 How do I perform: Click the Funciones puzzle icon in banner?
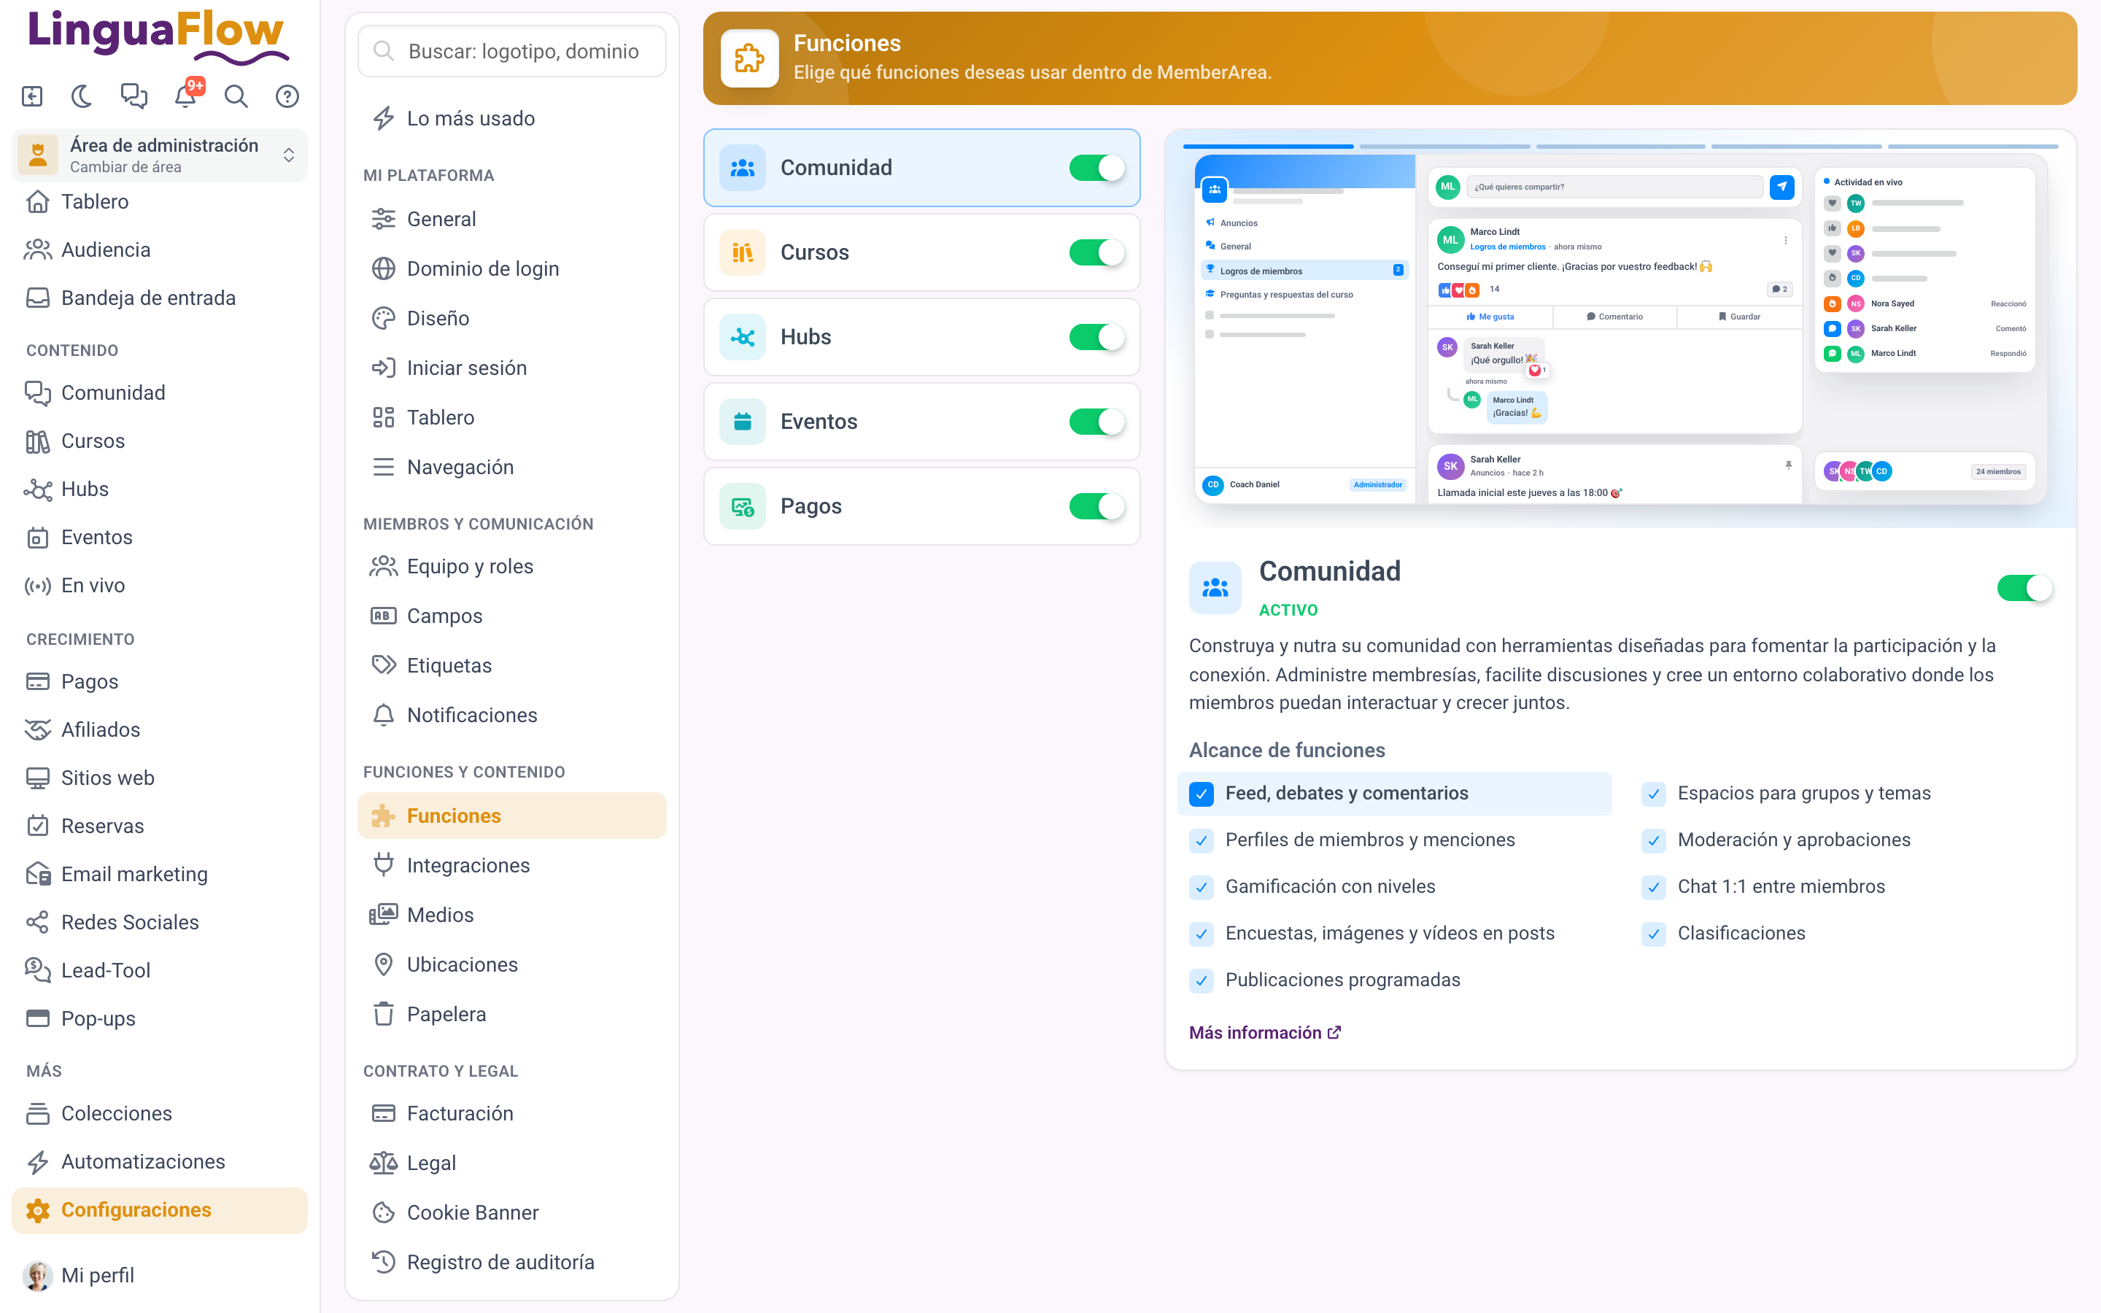[749, 58]
